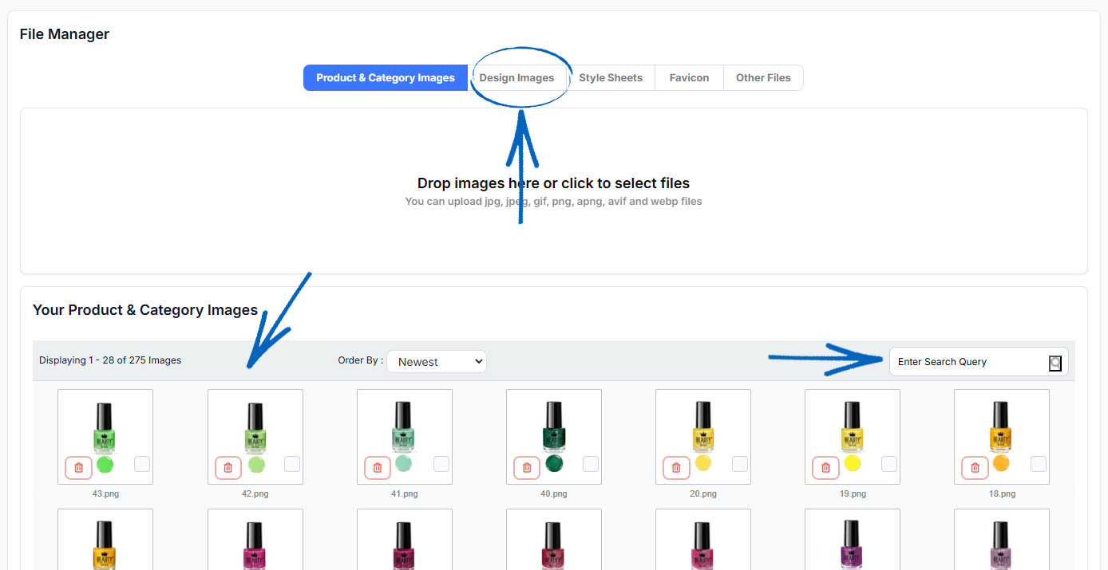Toggle the checkbox for 18.png

1039,464
